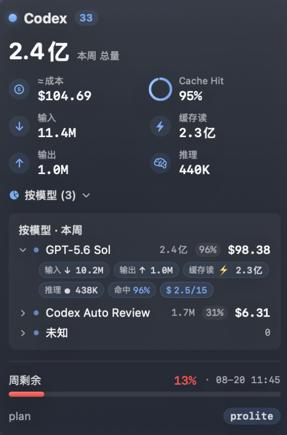Viewport: 287px width, 435px height.
Task: Click the blue status dot beside Codex
Action: tap(13, 18)
